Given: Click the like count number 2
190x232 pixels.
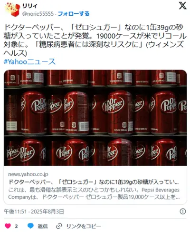Looking at the screenshot, I should tap(16, 226).
